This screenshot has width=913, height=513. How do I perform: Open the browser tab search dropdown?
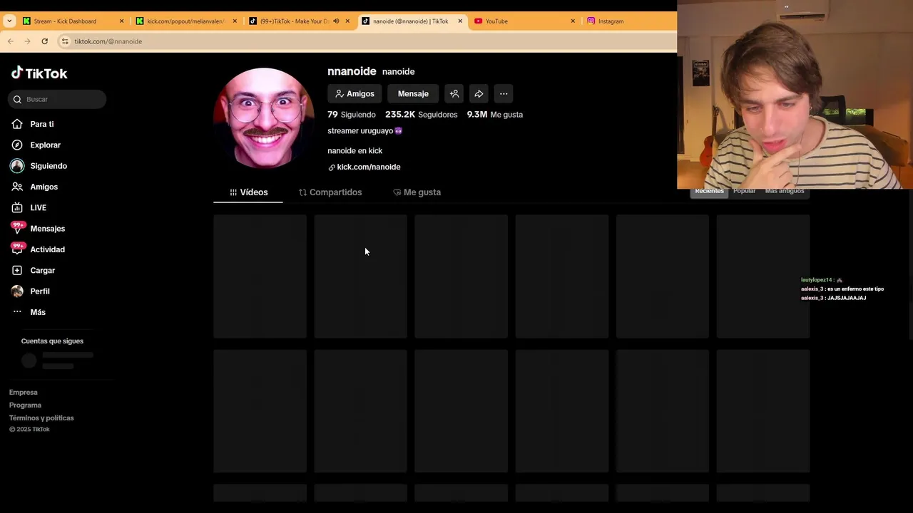(9, 21)
